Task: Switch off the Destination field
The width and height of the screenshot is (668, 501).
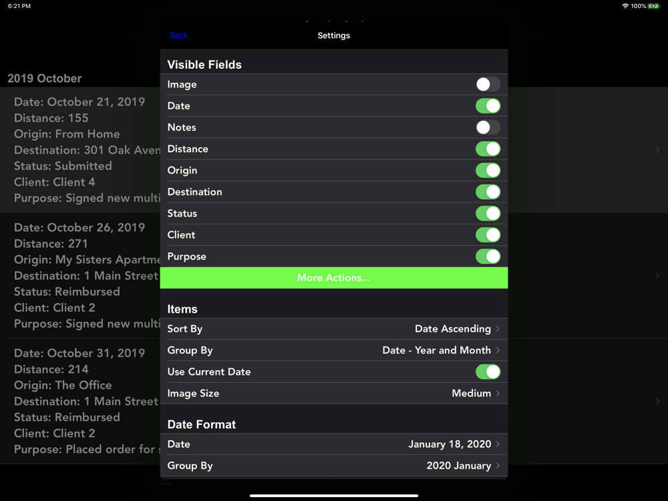Action: pyautogui.click(x=488, y=192)
